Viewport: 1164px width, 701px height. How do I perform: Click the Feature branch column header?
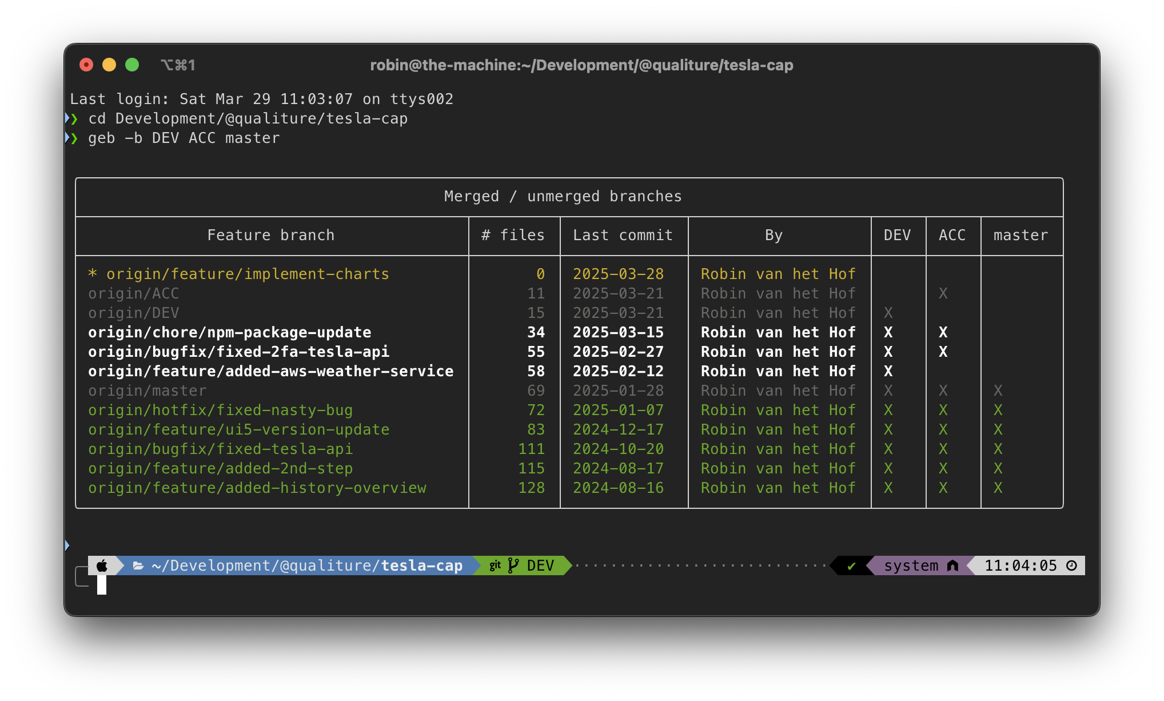click(x=270, y=235)
